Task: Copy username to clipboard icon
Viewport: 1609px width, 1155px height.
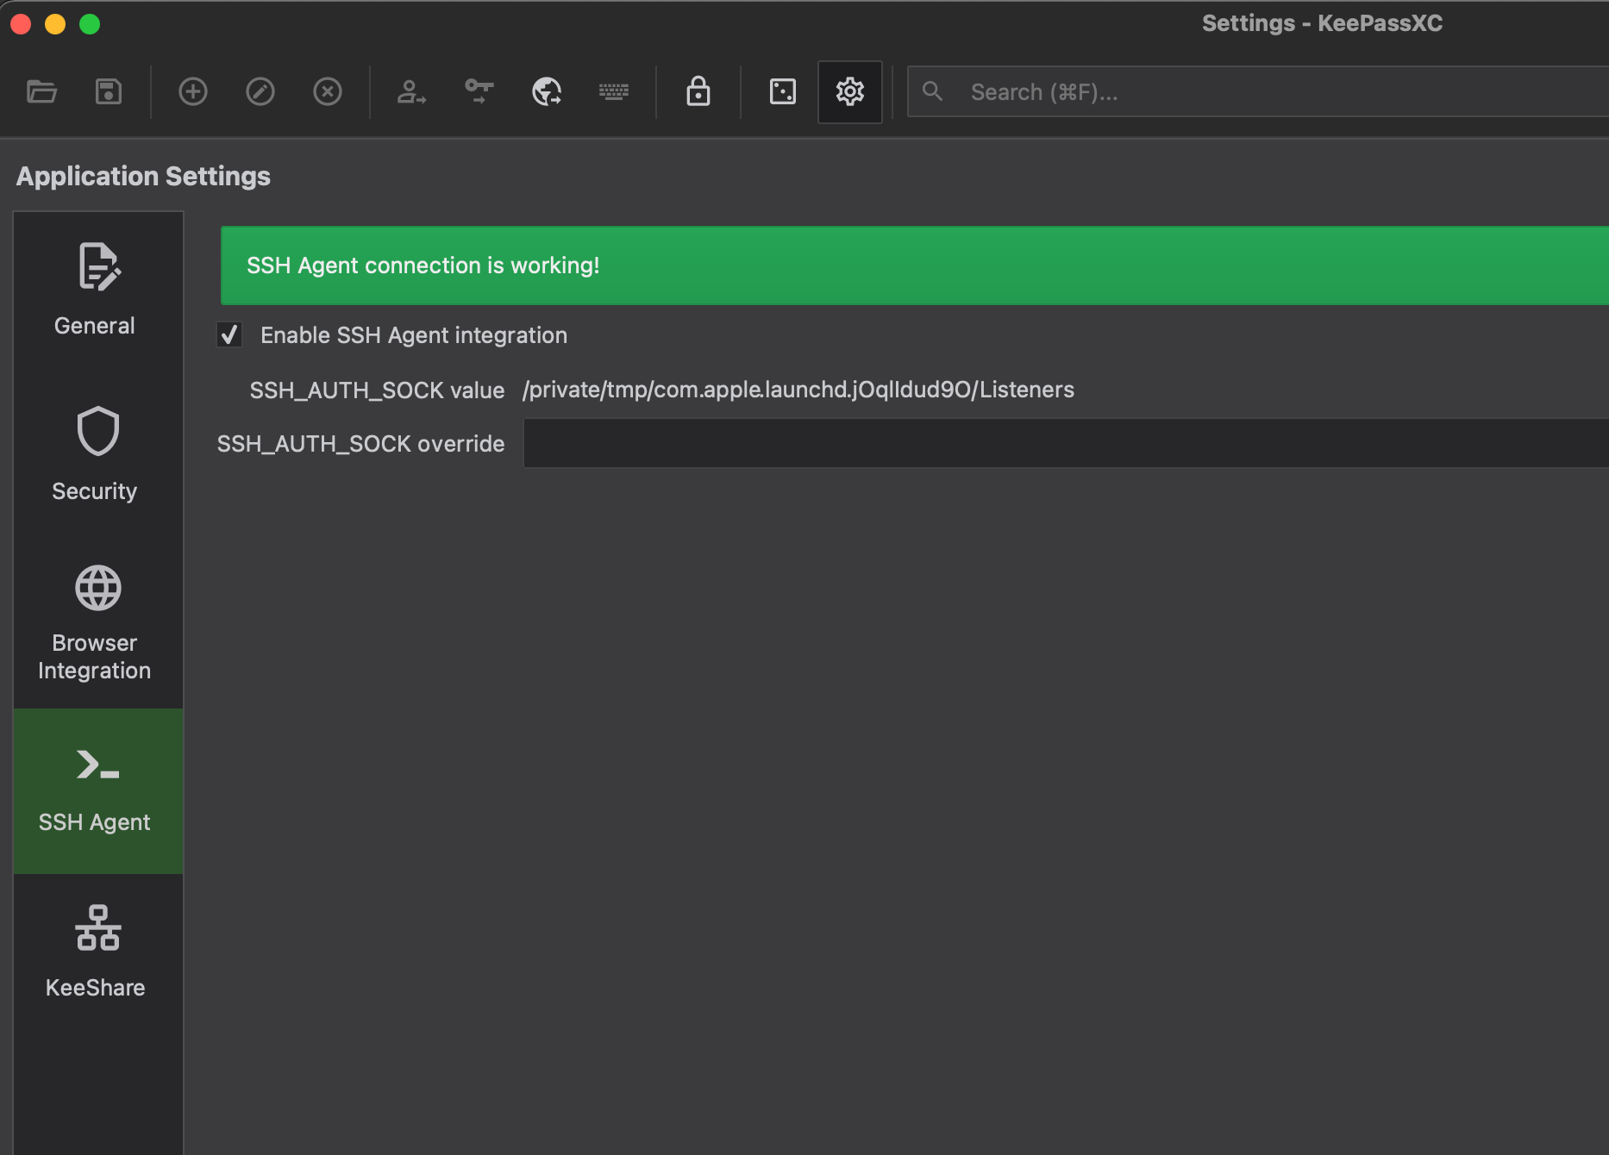Action: click(x=411, y=91)
